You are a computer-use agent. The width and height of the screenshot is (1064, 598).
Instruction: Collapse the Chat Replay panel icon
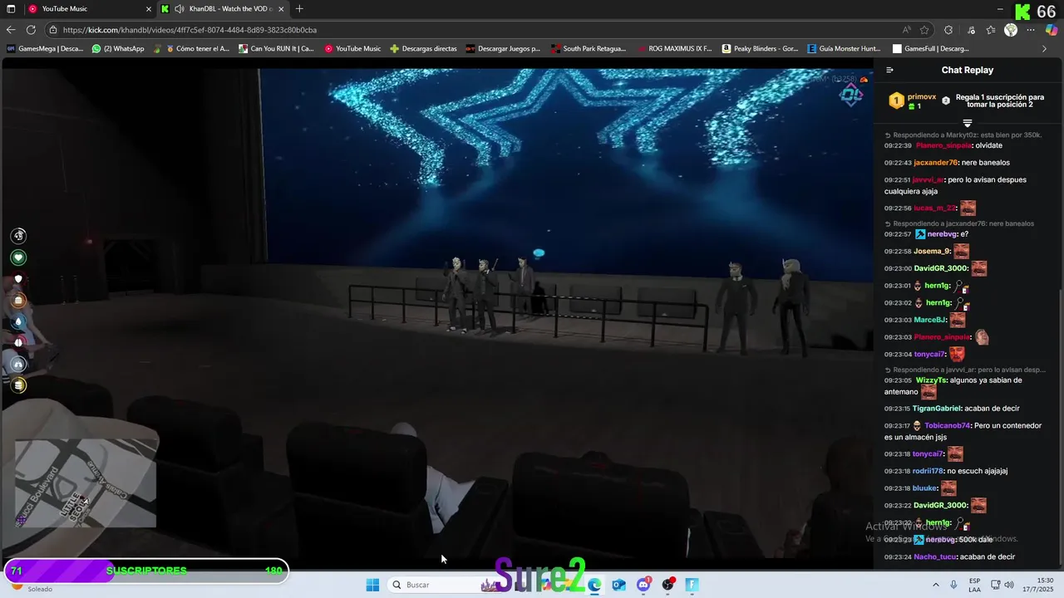tap(889, 71)
